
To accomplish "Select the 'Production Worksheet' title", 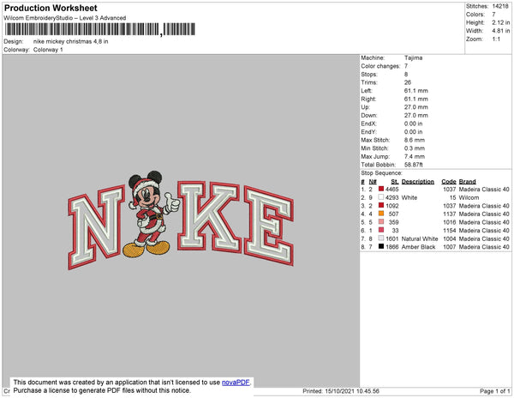I will 51,9.
